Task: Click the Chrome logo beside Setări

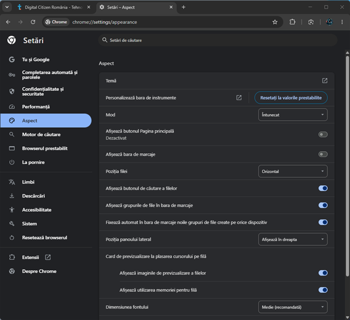Action: [11, 40]
